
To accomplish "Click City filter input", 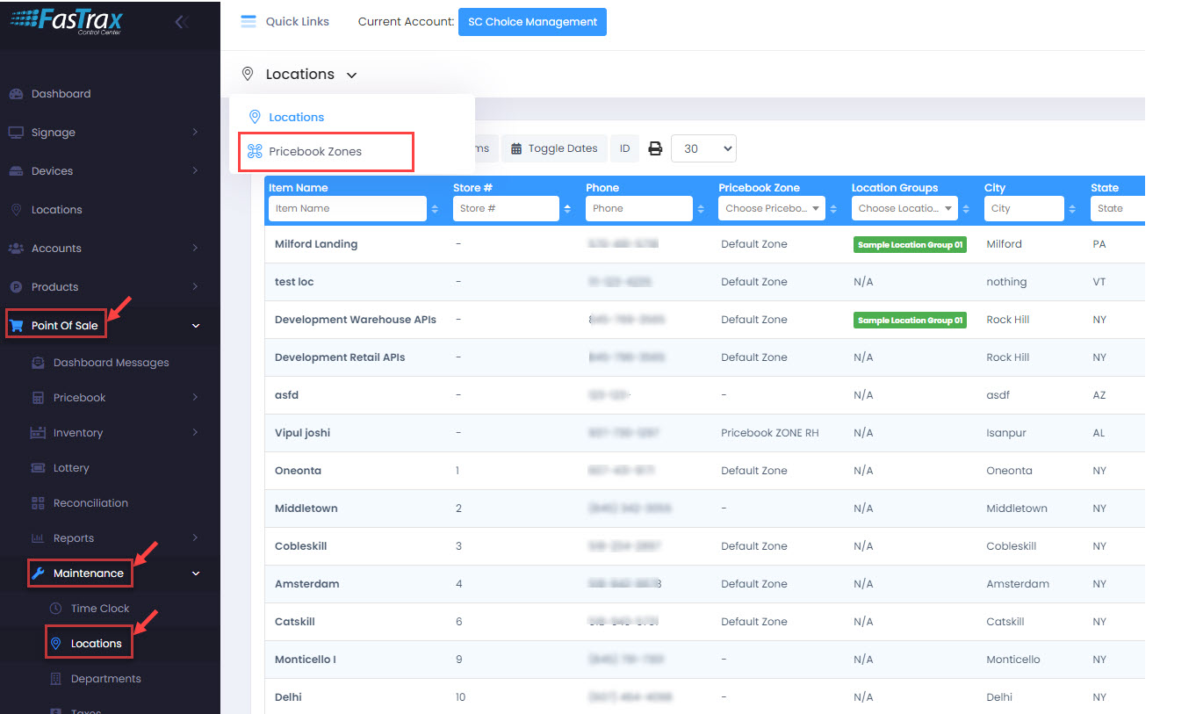I will pyautogui.click(x=1024, y=208).
